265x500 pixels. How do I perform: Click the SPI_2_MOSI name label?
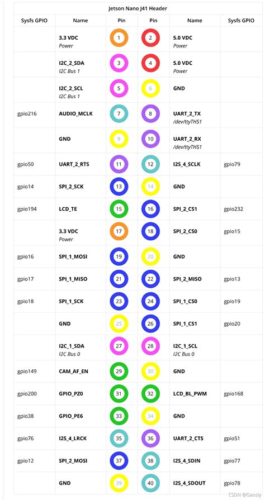(x=73, y=461)
